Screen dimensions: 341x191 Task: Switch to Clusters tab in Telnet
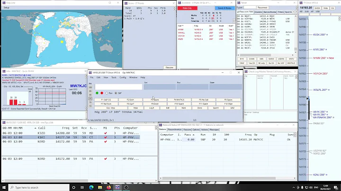click(259, 12)
